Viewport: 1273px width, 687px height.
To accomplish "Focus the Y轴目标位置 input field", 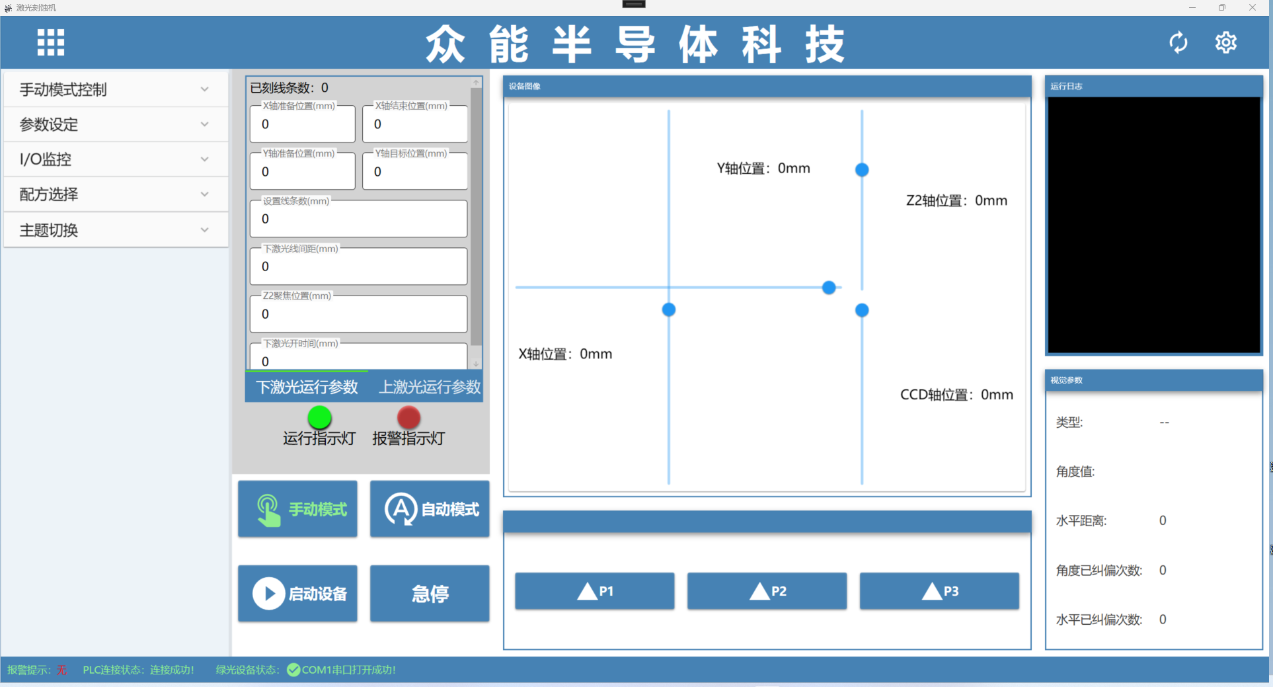I will (x=415, y=171).
